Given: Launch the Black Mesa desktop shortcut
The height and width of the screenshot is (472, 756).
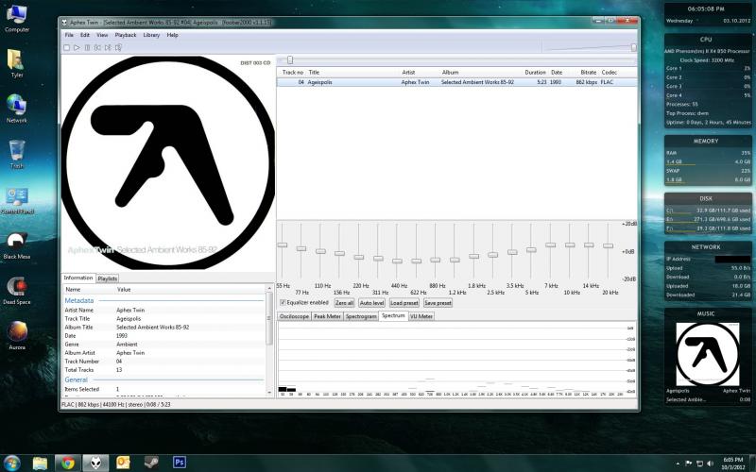Looking at the screenshot, I should [17, 246].
